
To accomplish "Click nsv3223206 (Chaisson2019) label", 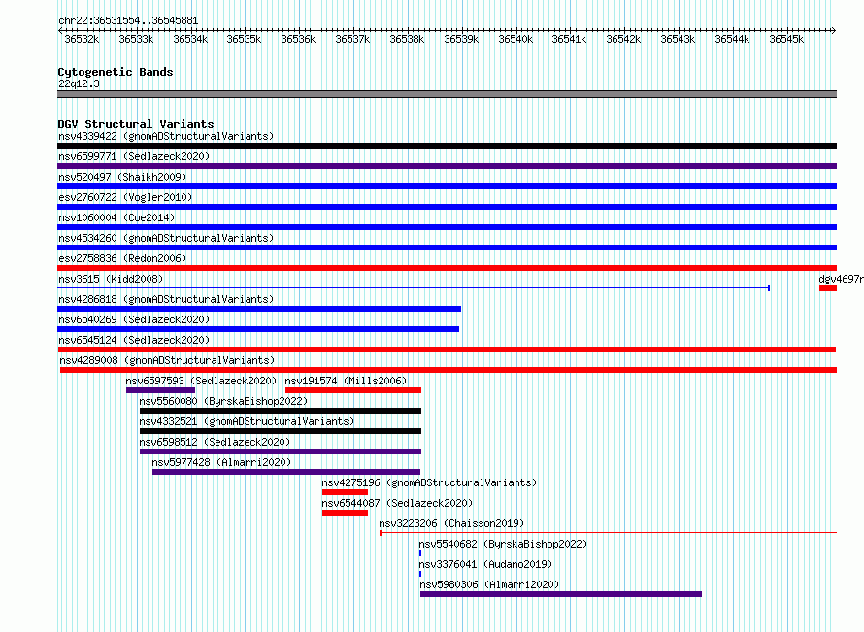I will (451, 523).
